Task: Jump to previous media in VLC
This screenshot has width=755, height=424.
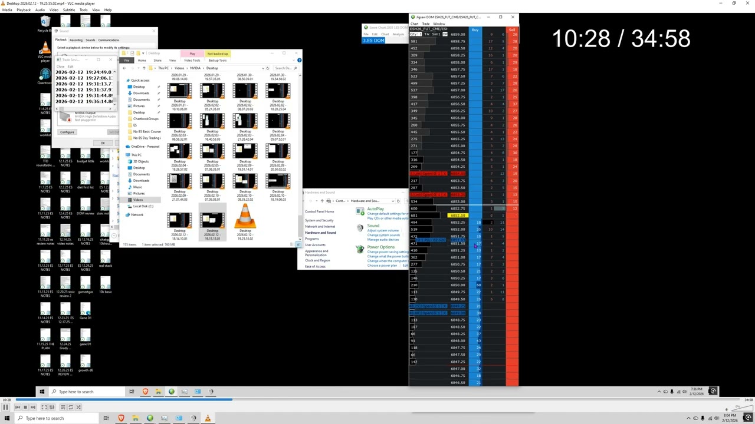Action: tap(17, 407)
